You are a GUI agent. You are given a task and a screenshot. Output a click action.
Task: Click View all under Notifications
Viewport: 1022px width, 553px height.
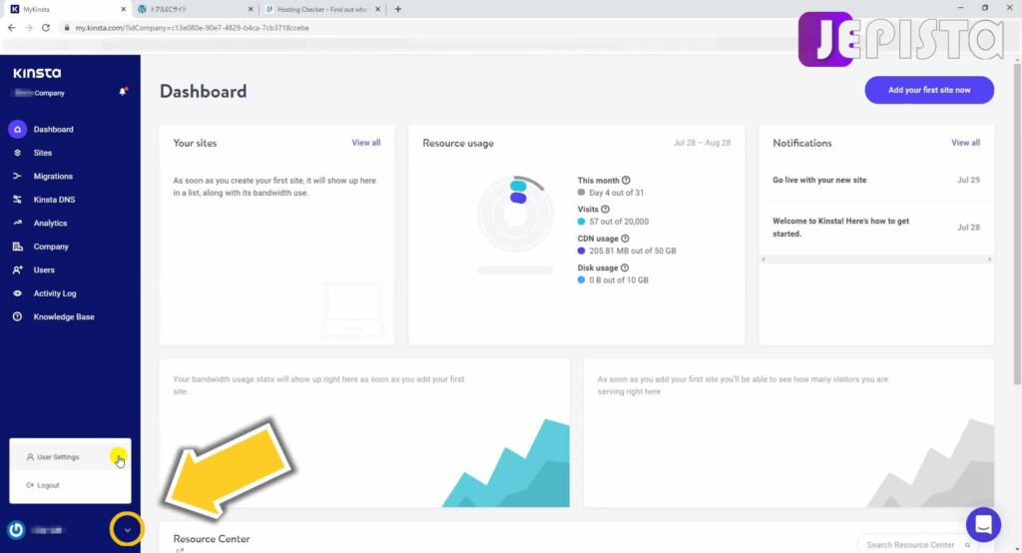point(965,143)
